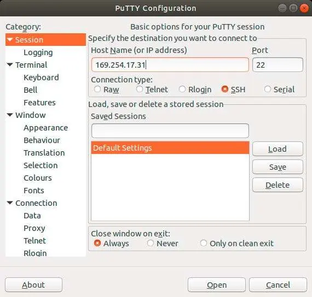
Task: Show the About dialog
Action: (x=33, y=285)
